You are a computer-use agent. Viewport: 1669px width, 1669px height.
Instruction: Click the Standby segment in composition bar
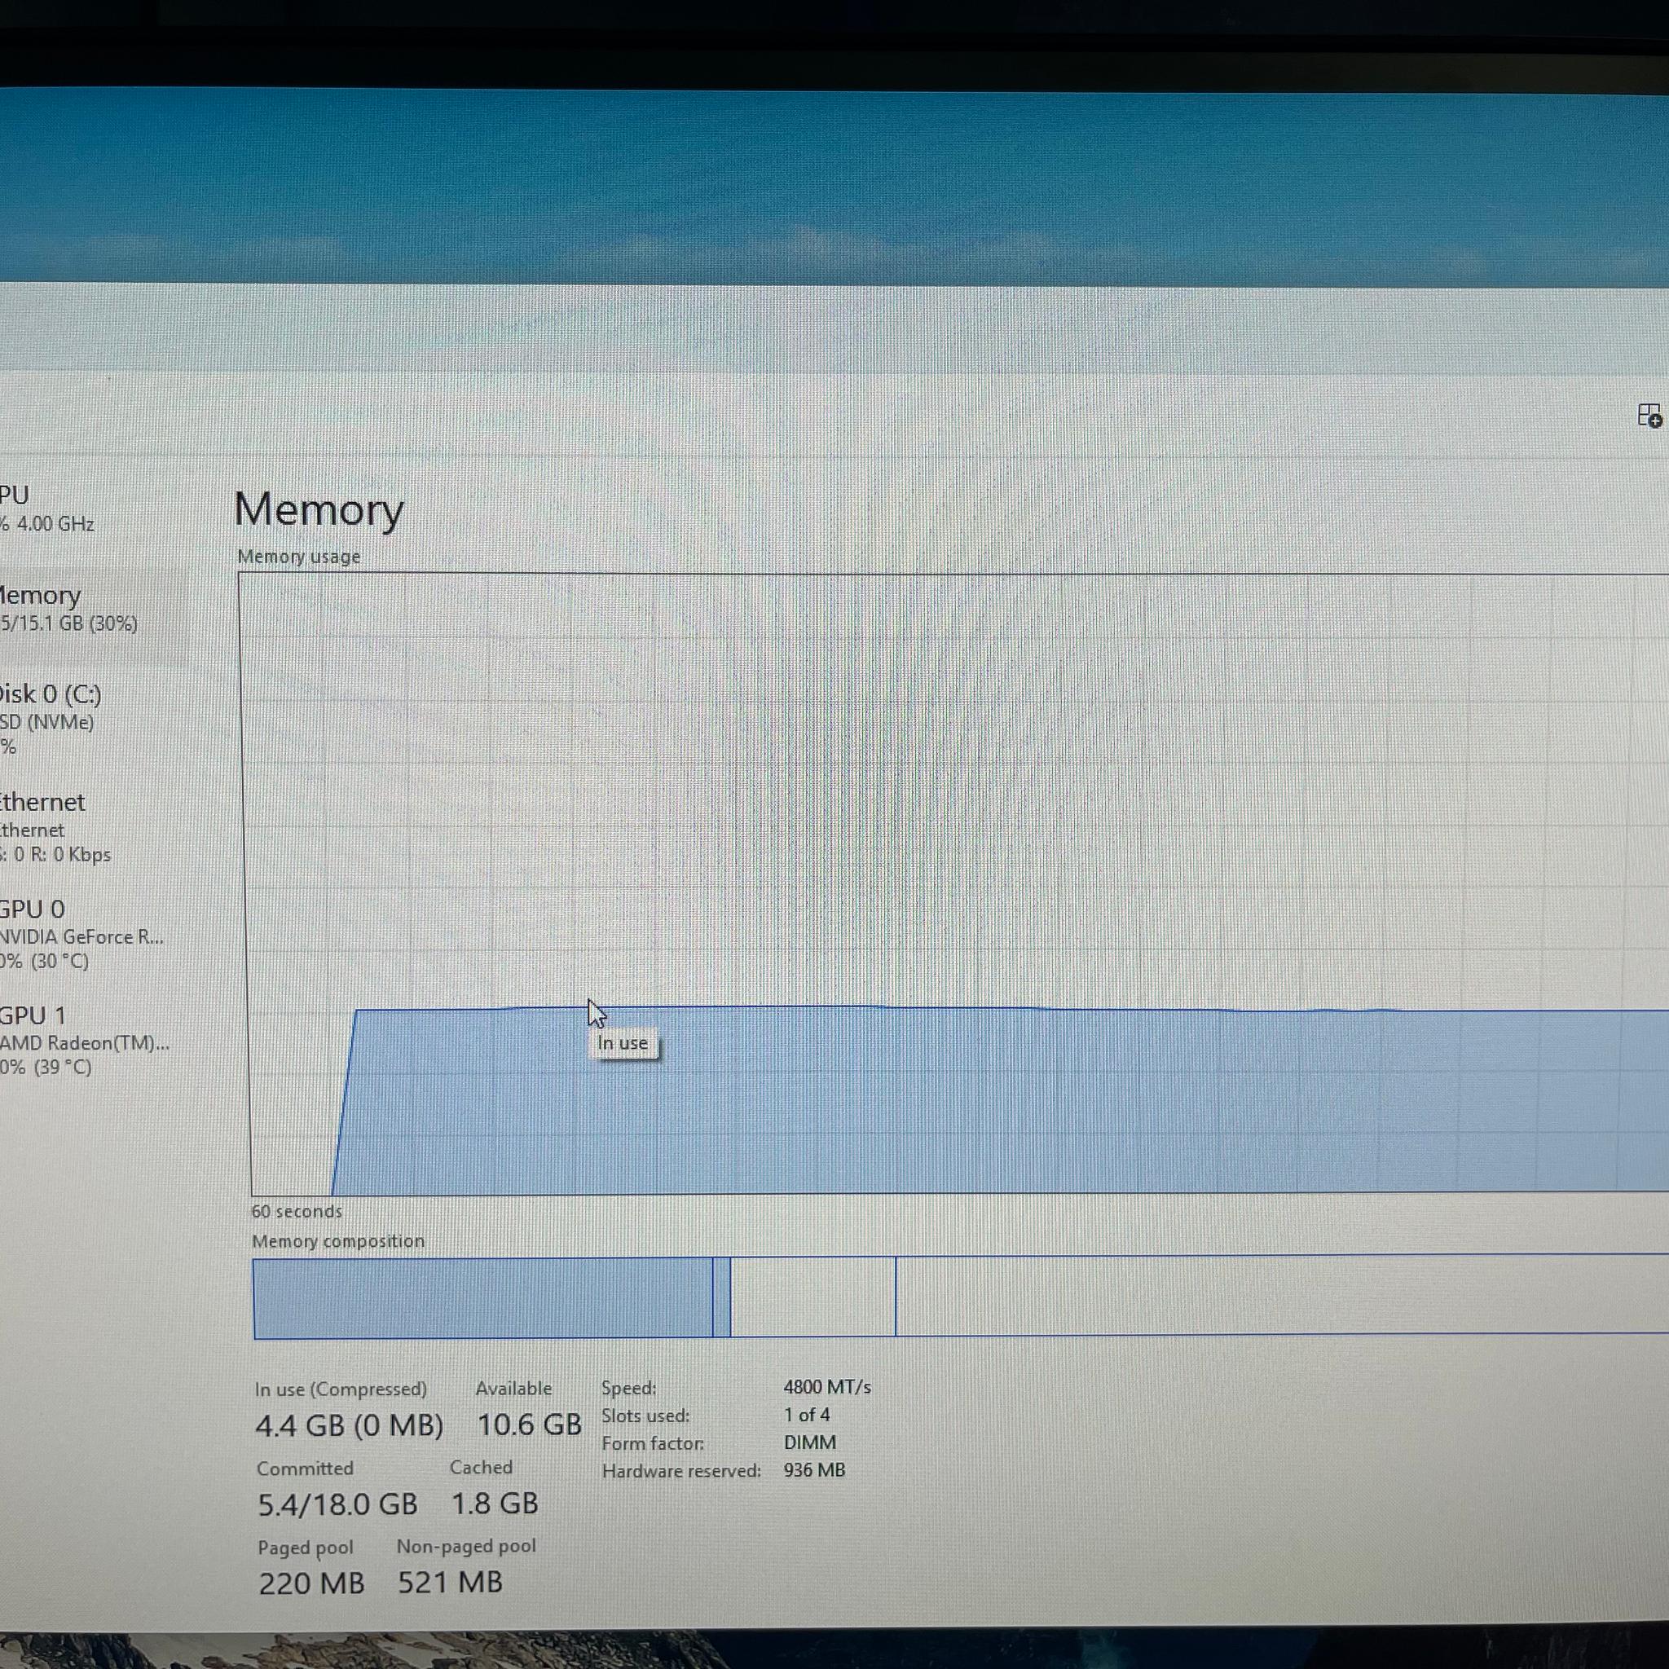pyautogui.click(x=812, y=1296)
